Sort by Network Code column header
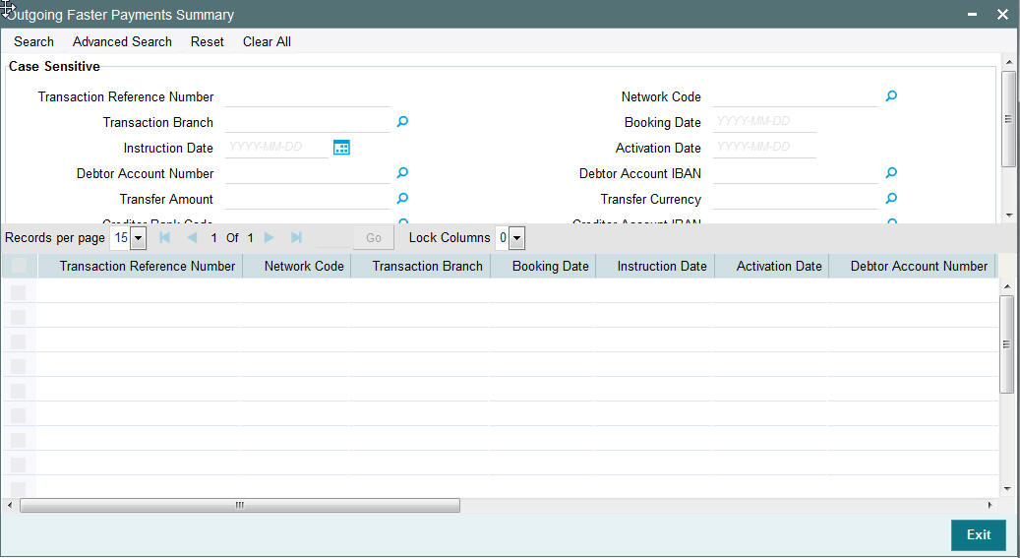This screenshot has height=558, width=1020. point(304,267)
